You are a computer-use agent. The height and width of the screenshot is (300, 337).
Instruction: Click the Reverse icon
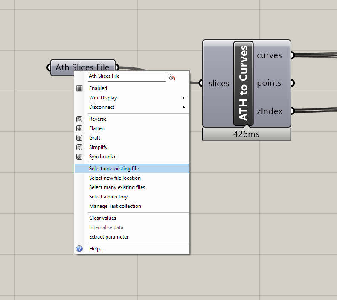pos(79,119)
